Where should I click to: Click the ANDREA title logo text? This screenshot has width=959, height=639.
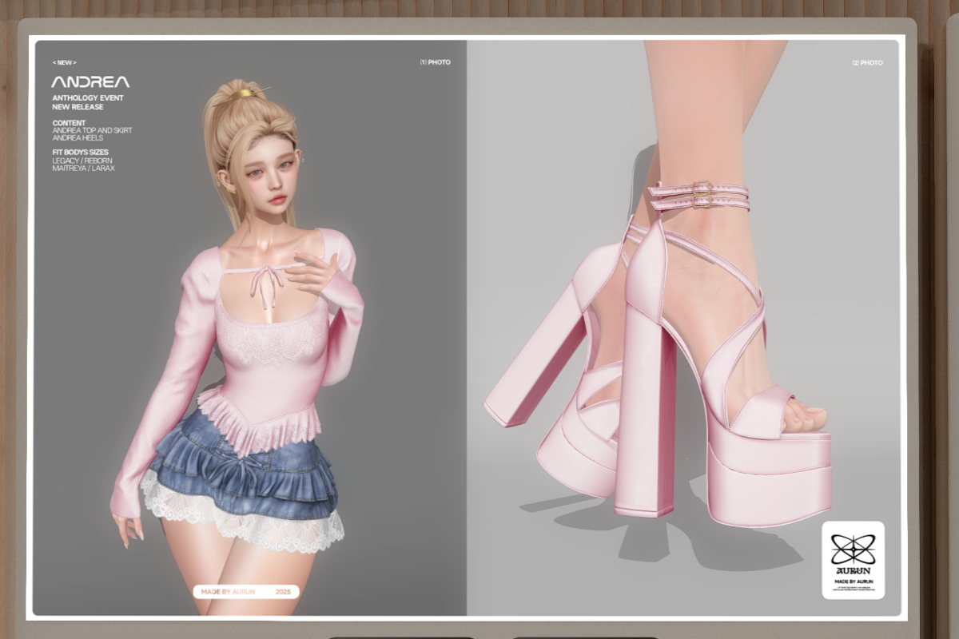[90, 81]
